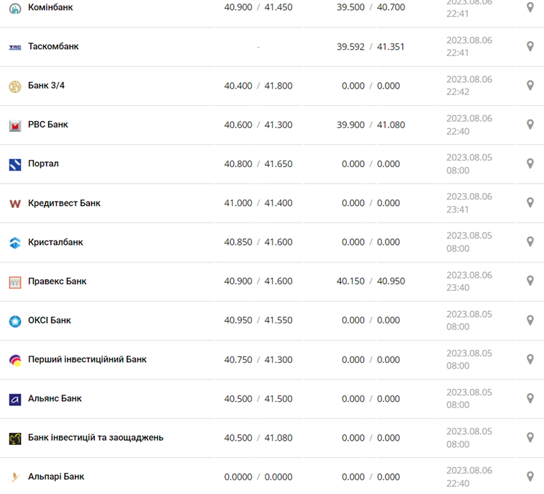Open map location pin for Кристалбанк

click(530, 242)
